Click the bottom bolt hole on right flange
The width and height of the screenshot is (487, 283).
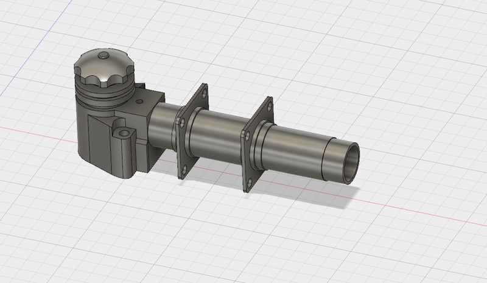(250, 181)
